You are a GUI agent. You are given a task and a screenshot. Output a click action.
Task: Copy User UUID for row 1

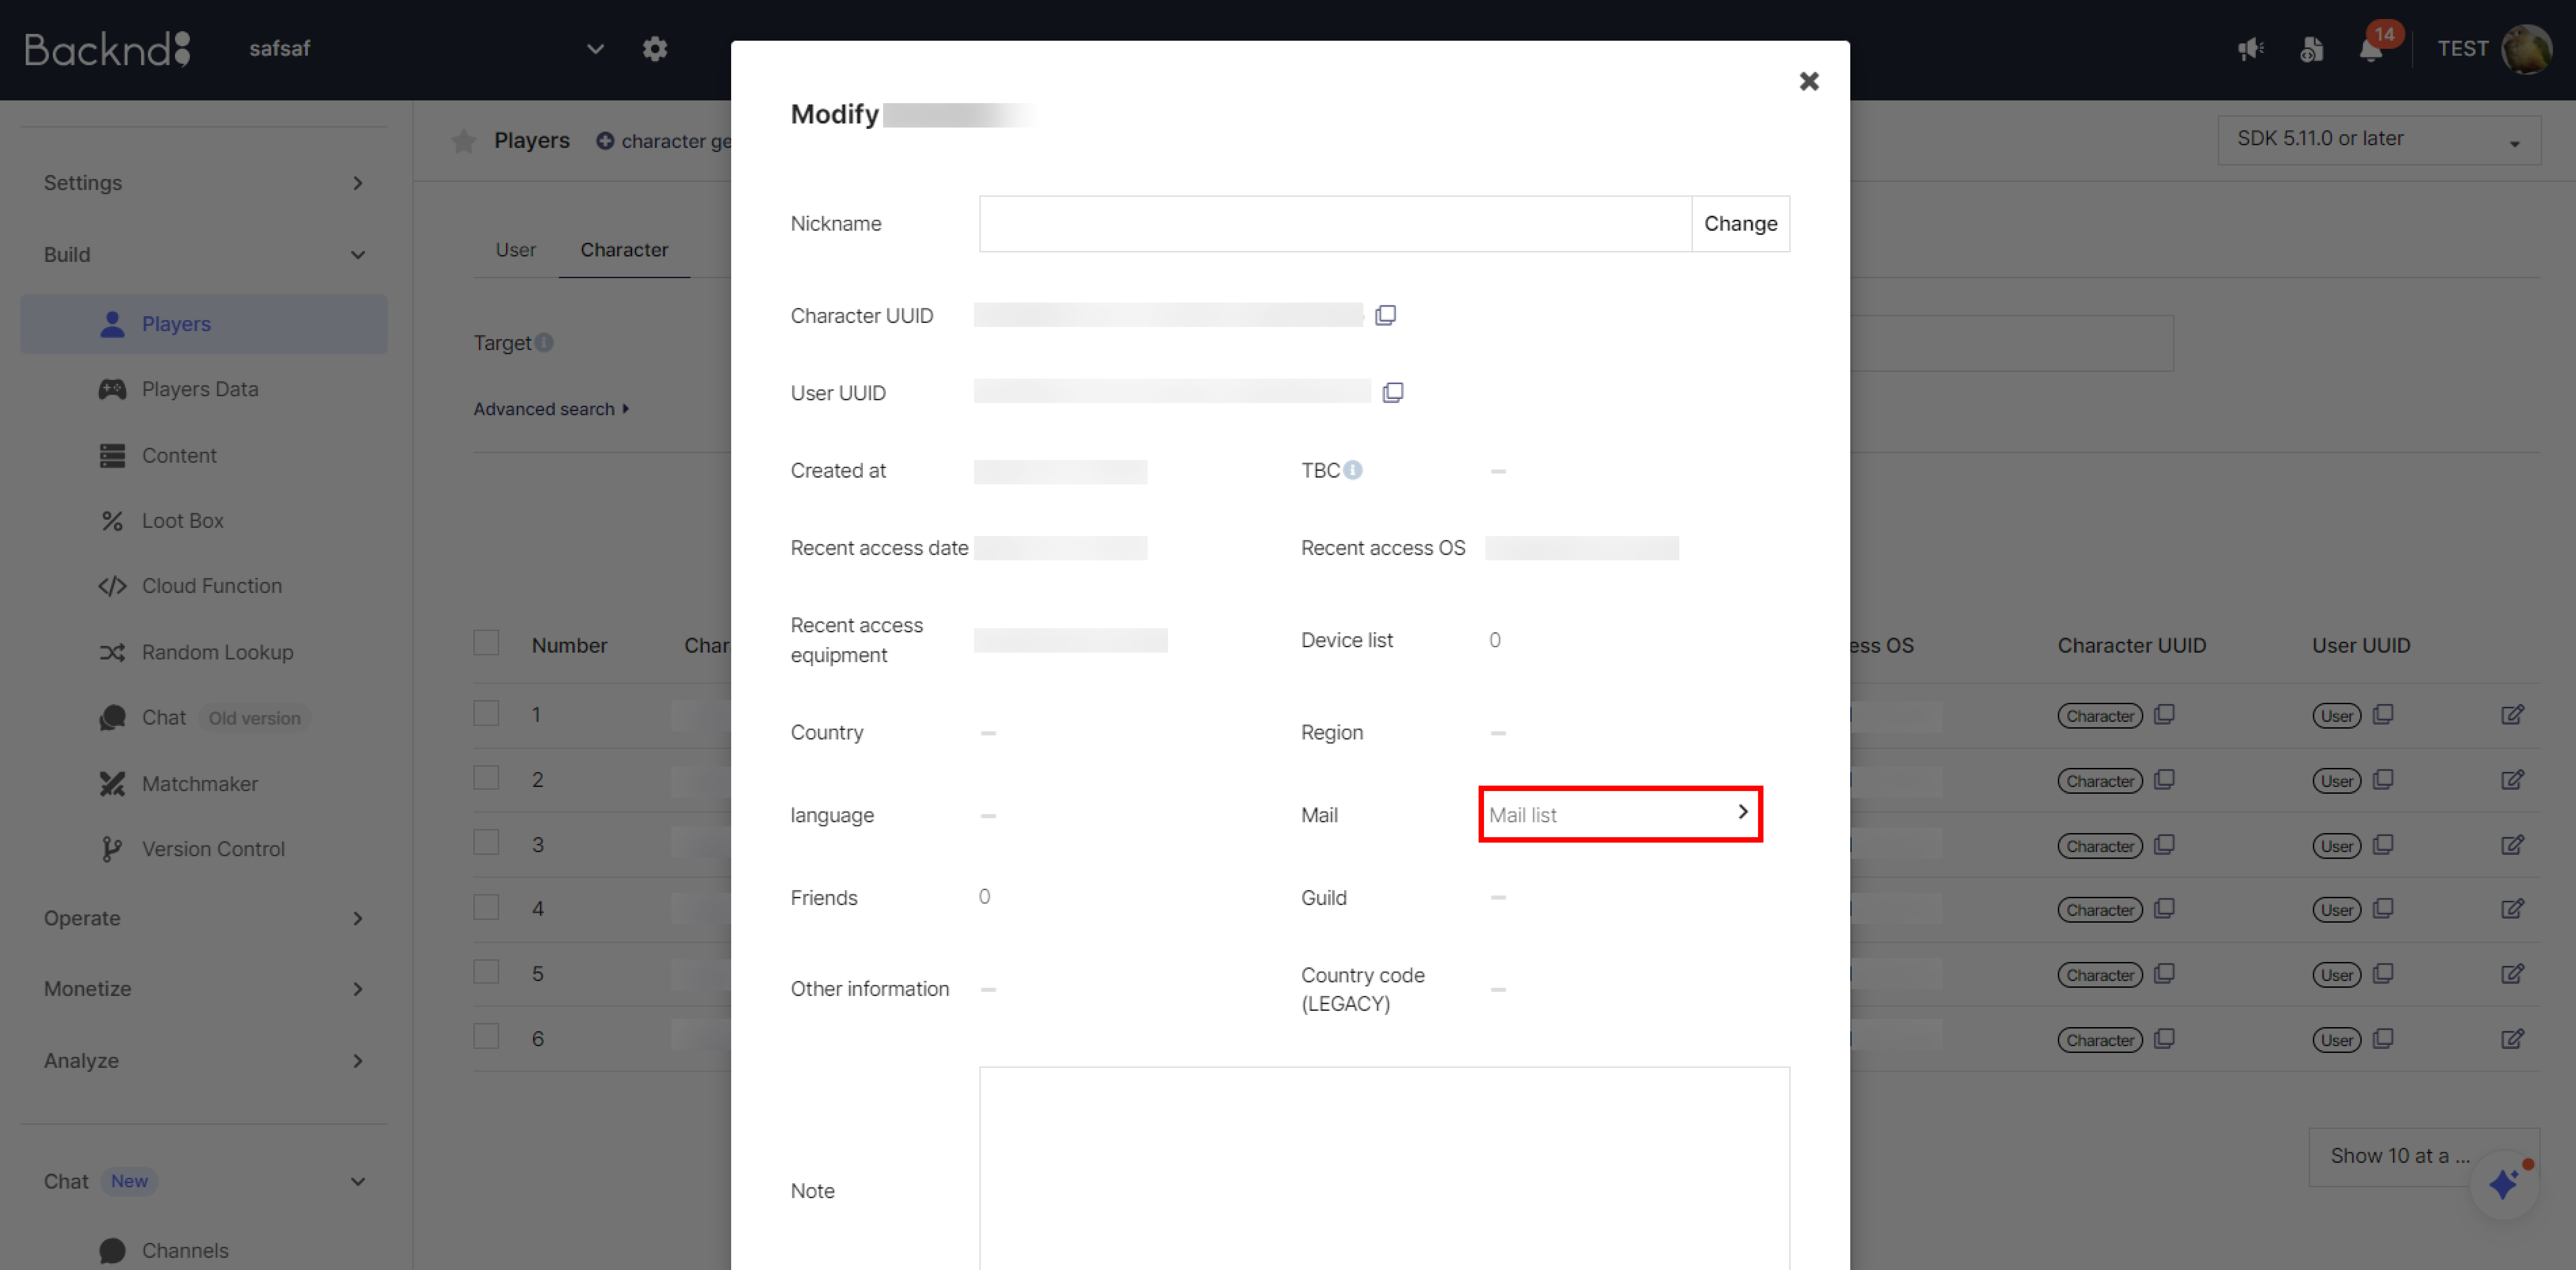click(2383, 714)
